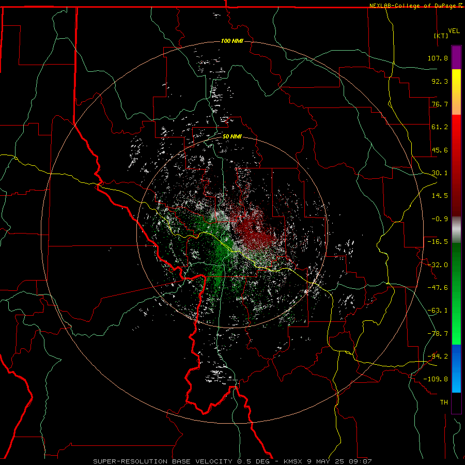Screen dimensions: 465x465
Task: Click the Super-Resolution Base Velocity caption
Action: [x=232, y=461]
